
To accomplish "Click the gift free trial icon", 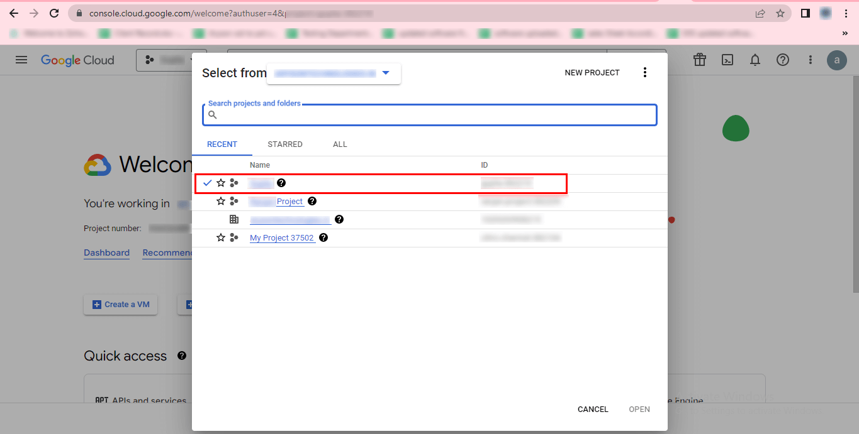I will pyautogui.click(x=699, y=60).
